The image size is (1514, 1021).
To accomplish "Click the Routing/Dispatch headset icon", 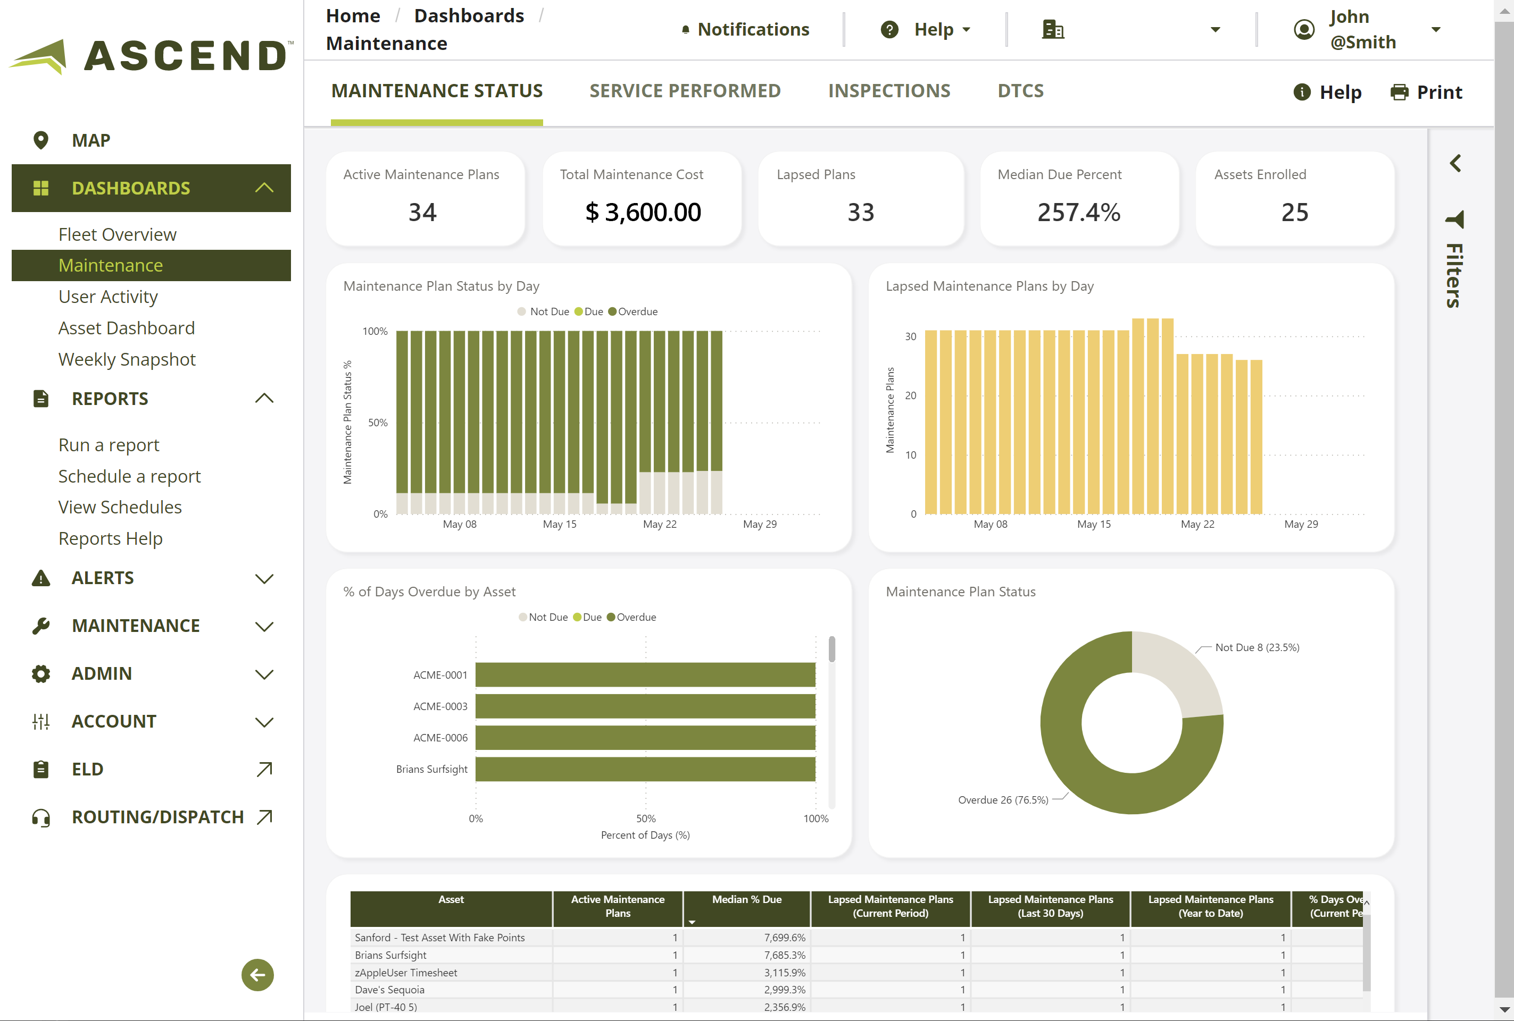I will coord(40,817).
